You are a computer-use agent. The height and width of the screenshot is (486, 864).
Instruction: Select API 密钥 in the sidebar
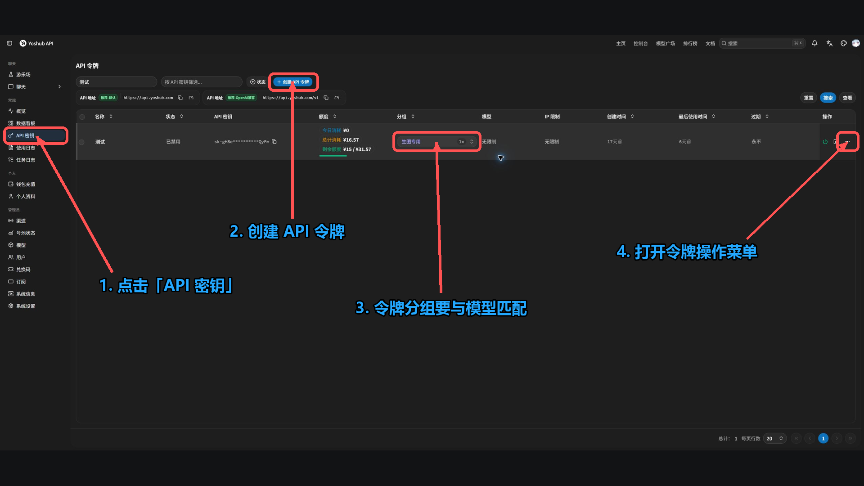click(35, 135)
